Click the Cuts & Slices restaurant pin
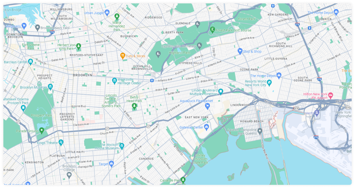355x188 pixels. tap(123, 56)
